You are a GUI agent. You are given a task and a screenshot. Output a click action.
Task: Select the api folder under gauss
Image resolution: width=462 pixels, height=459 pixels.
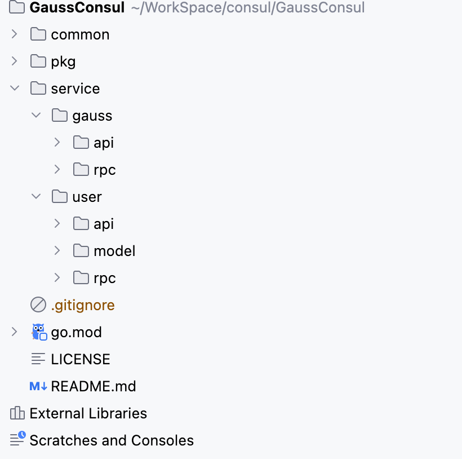click(104, 143)
